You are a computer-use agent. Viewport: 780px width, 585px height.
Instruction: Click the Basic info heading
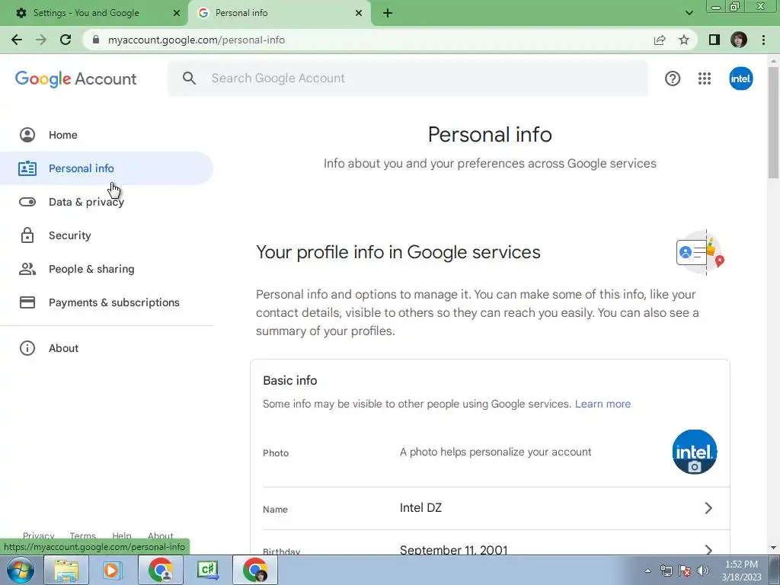[x=290, y=381]
